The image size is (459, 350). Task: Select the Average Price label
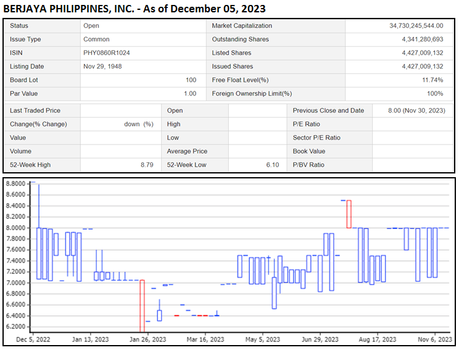tap(187, 151)
